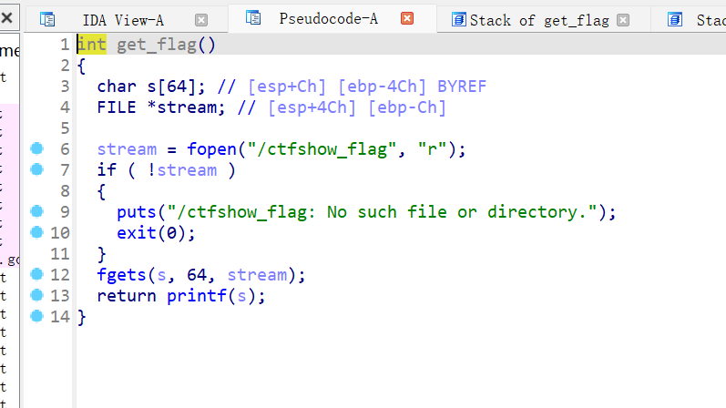Switch to the Stack of get_flag tab
726x408 pixels.
[x=539, y=20]
